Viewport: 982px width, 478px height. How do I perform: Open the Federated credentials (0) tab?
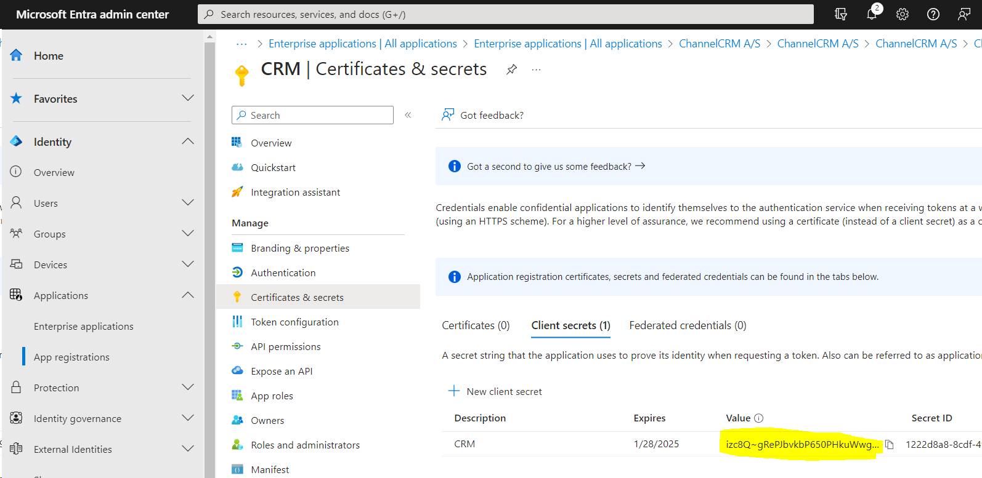pyautogui.click(x=688, y=325)
